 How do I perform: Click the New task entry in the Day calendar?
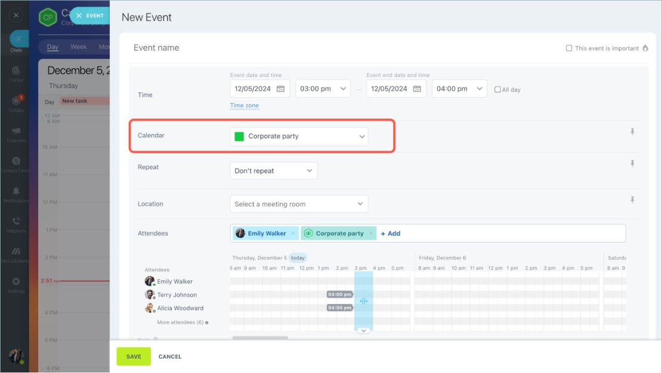coord(84,101)
